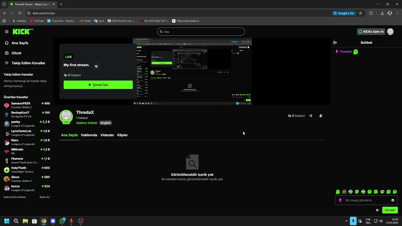Insert the brown angry gorilla emote

click(344, 192)
